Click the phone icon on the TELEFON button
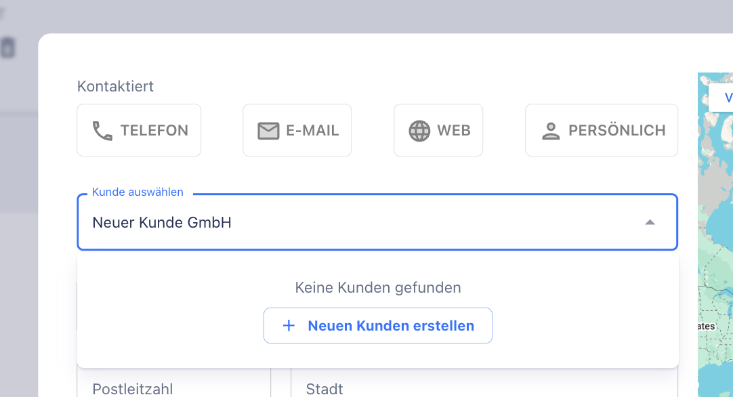Viewport: 733px width, 397px height. (x=104, y=129)
